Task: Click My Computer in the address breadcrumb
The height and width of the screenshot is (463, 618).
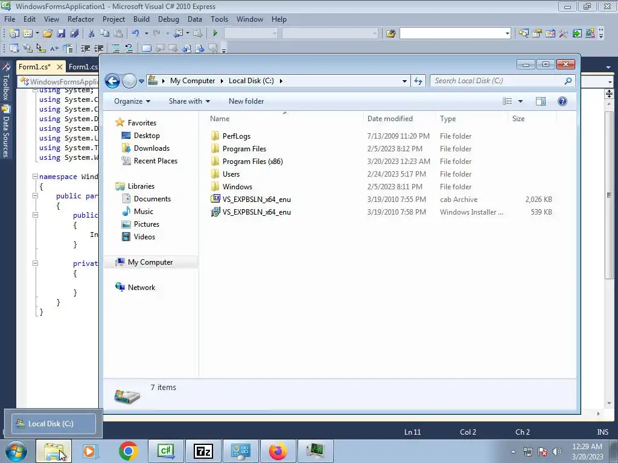Action: pos(193,81)
